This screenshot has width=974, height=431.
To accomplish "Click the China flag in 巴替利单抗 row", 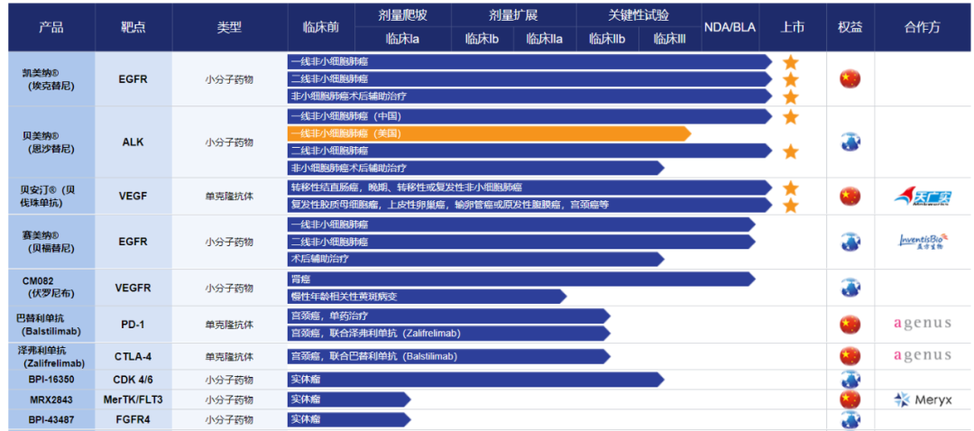I will pyautogui.click(x=850, y=324).
